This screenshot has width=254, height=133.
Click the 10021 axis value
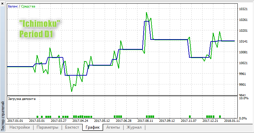tap(243, 63)
